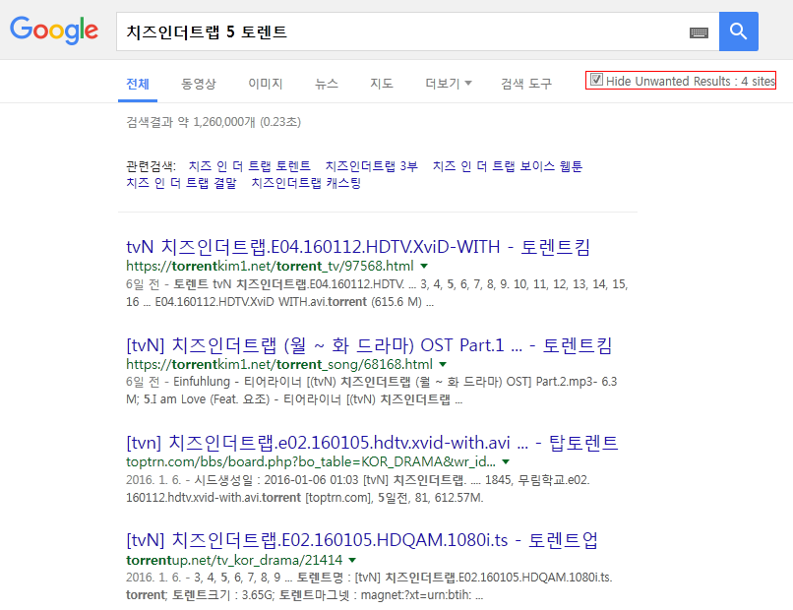Click the result count text 검색결과 약 1,260,000개
This screenshot has width=793, height=610.
point(213,122)
